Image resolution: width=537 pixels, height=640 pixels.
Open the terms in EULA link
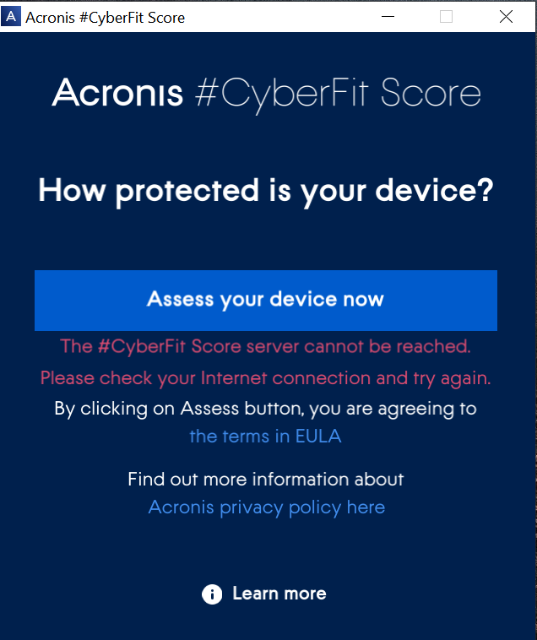[x=265, y=437]
